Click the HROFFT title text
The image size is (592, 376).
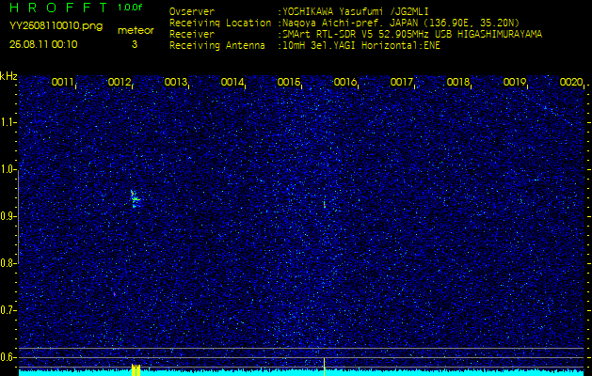coord(58,8)
